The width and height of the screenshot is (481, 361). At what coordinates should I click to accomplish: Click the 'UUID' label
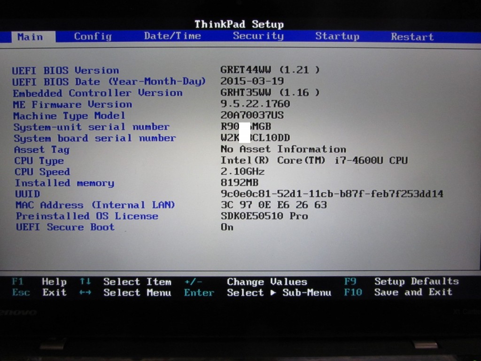click(28, 194)
